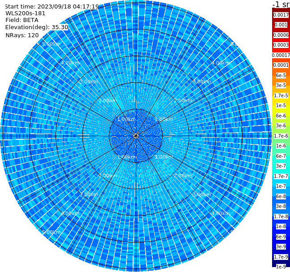This screenshot has height=272, width=290.
Task: Click the 1e-7 colorbar label
Action: point(281,186)
